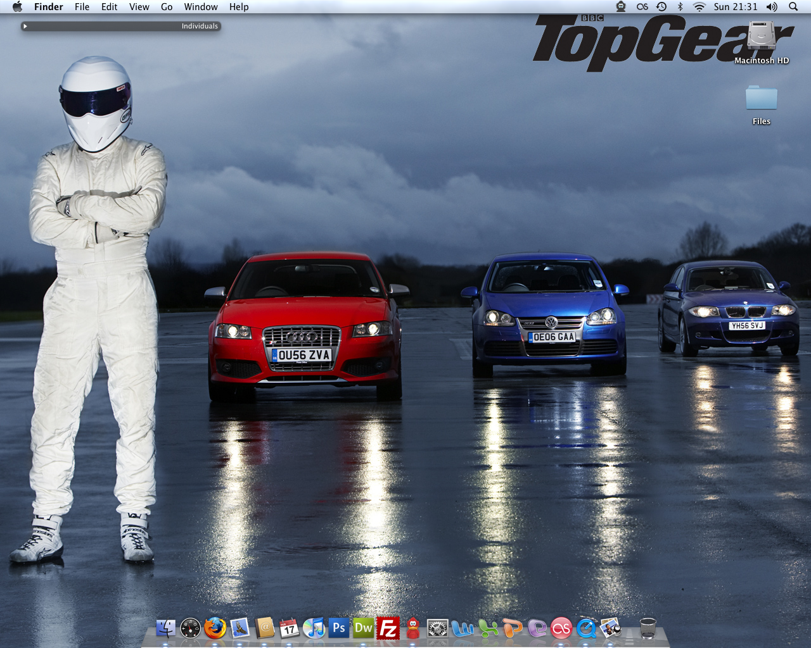Screen dimensions: 811x648
Task: Open the Trash in the dock
Action: tap(648, 628)
